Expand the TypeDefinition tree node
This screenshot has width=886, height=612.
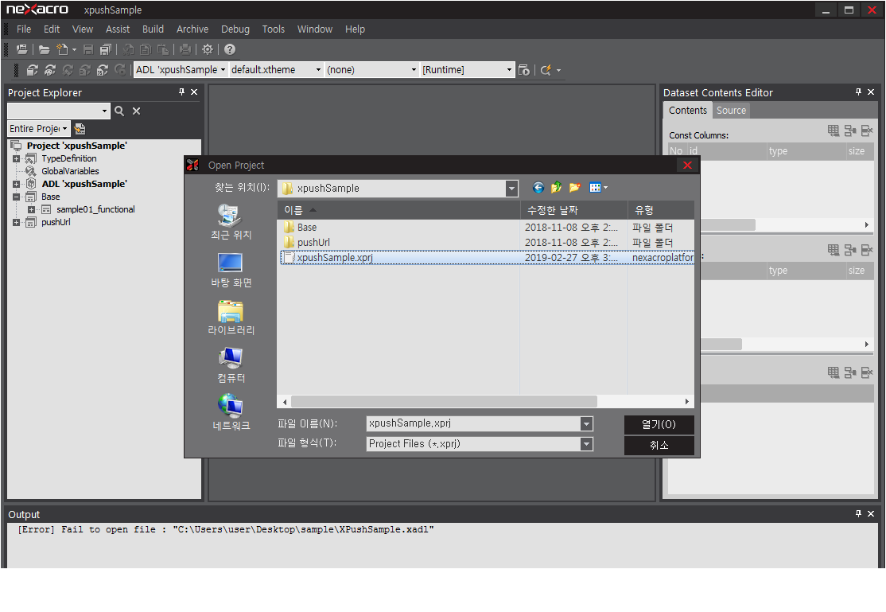click(x=17, y=159)
